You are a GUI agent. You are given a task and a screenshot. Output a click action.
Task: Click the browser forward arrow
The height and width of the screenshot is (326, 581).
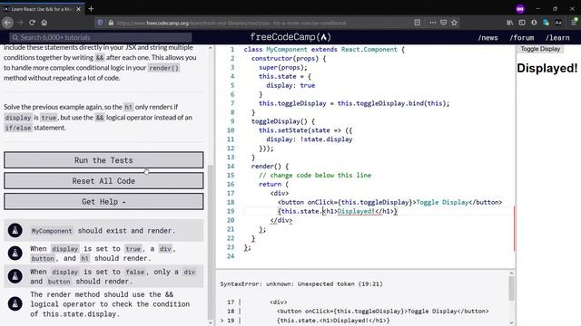(20, 23)
